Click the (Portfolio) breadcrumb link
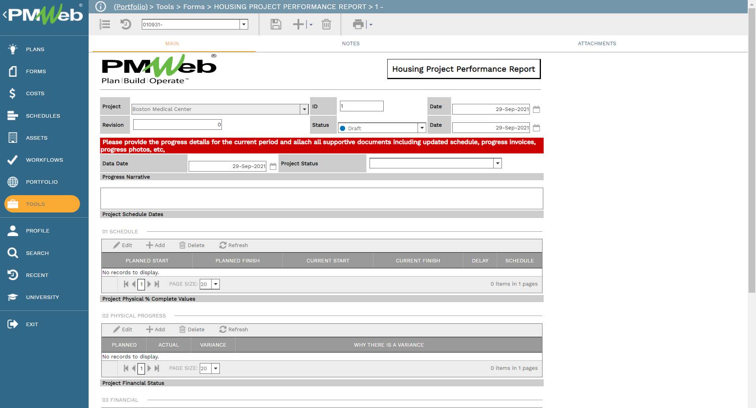Screen dimensions: 756x408 tap(130, 7)
